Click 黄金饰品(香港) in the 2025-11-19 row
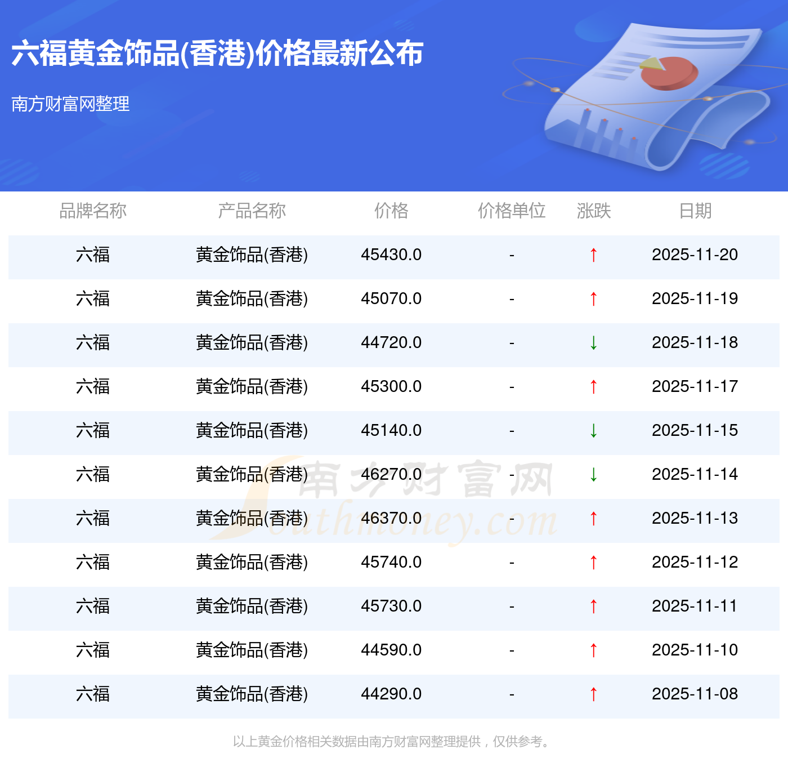The height and width of the screenshot is (767, 788). coord(252,298)
